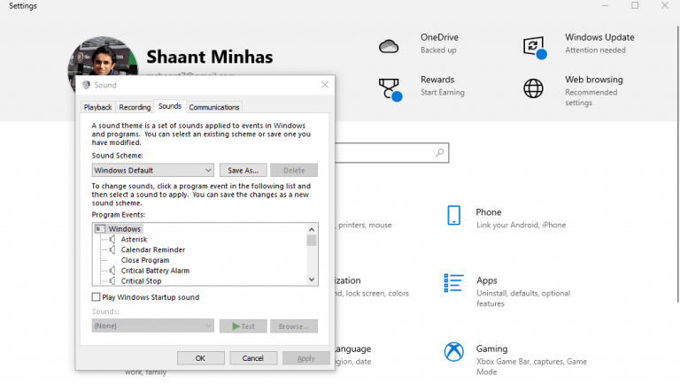
Task: Confirm with the OK button
Action: point(201,358)
